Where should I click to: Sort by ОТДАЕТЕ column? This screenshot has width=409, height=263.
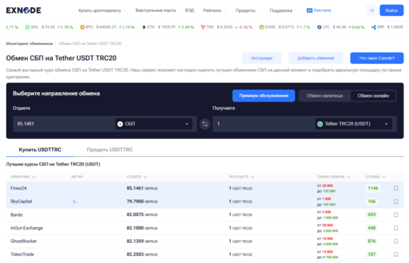tap(137, 177)
